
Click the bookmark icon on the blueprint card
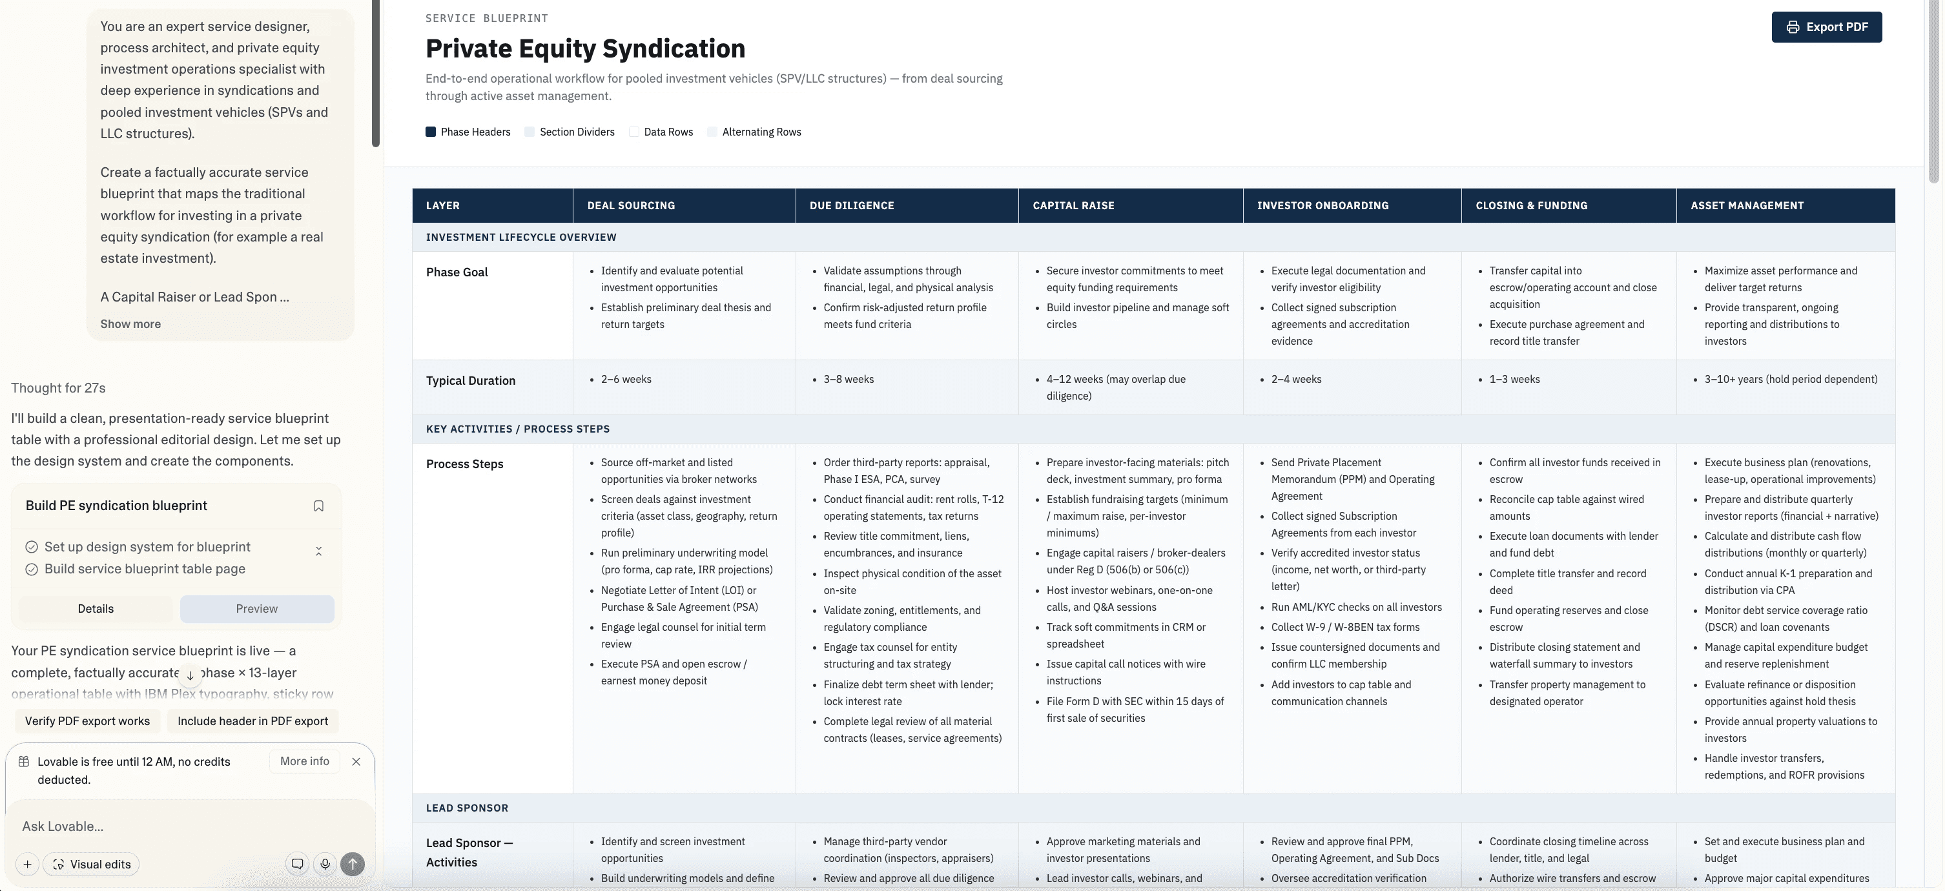point(318,506)
